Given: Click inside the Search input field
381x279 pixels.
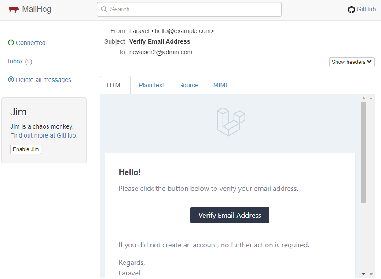Looking at the screenshot, I should point(189,9).
